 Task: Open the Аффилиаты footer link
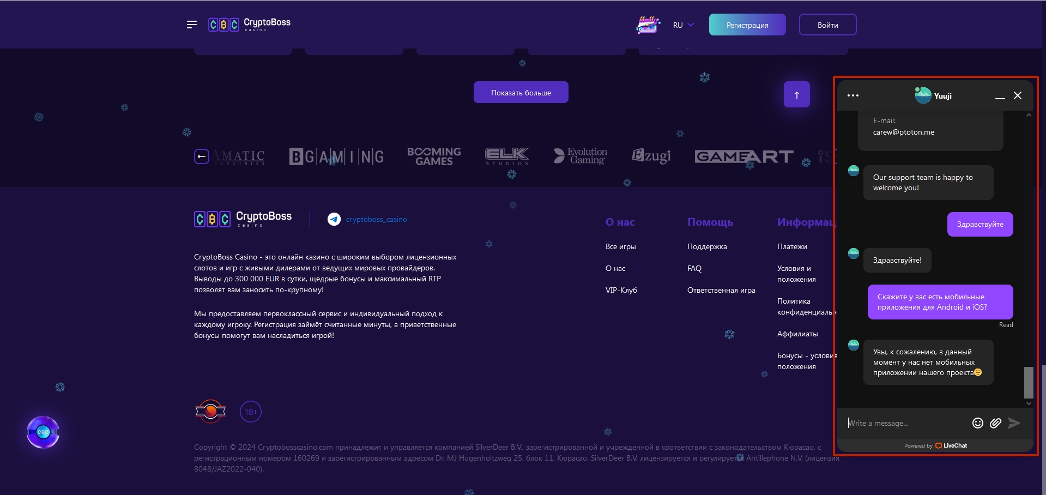click(797, 334)
